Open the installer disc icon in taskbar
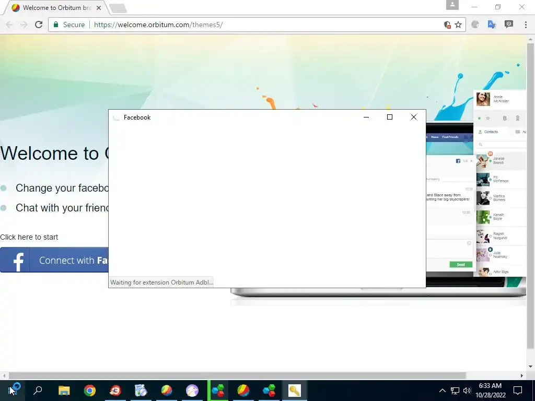The height and width of the screenshot is (401, 535). click(141, 391)
